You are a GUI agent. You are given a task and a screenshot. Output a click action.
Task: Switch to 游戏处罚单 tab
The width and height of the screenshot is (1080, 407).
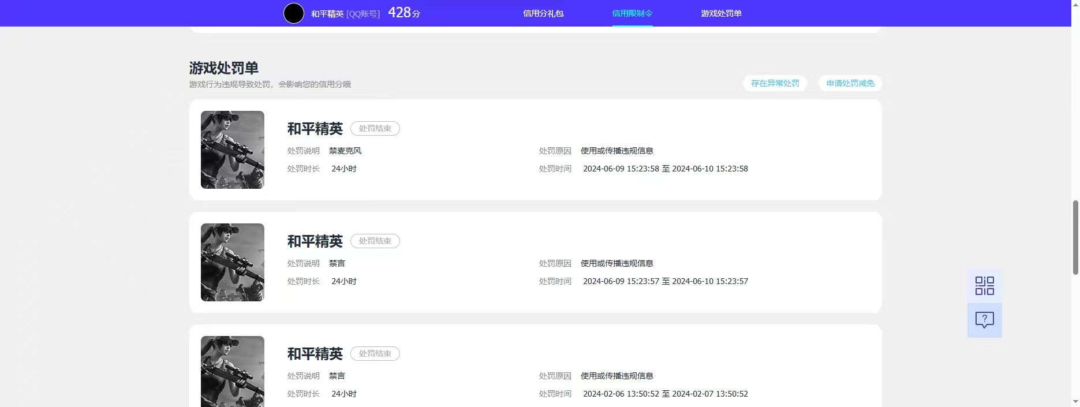[x=721, y=13]
